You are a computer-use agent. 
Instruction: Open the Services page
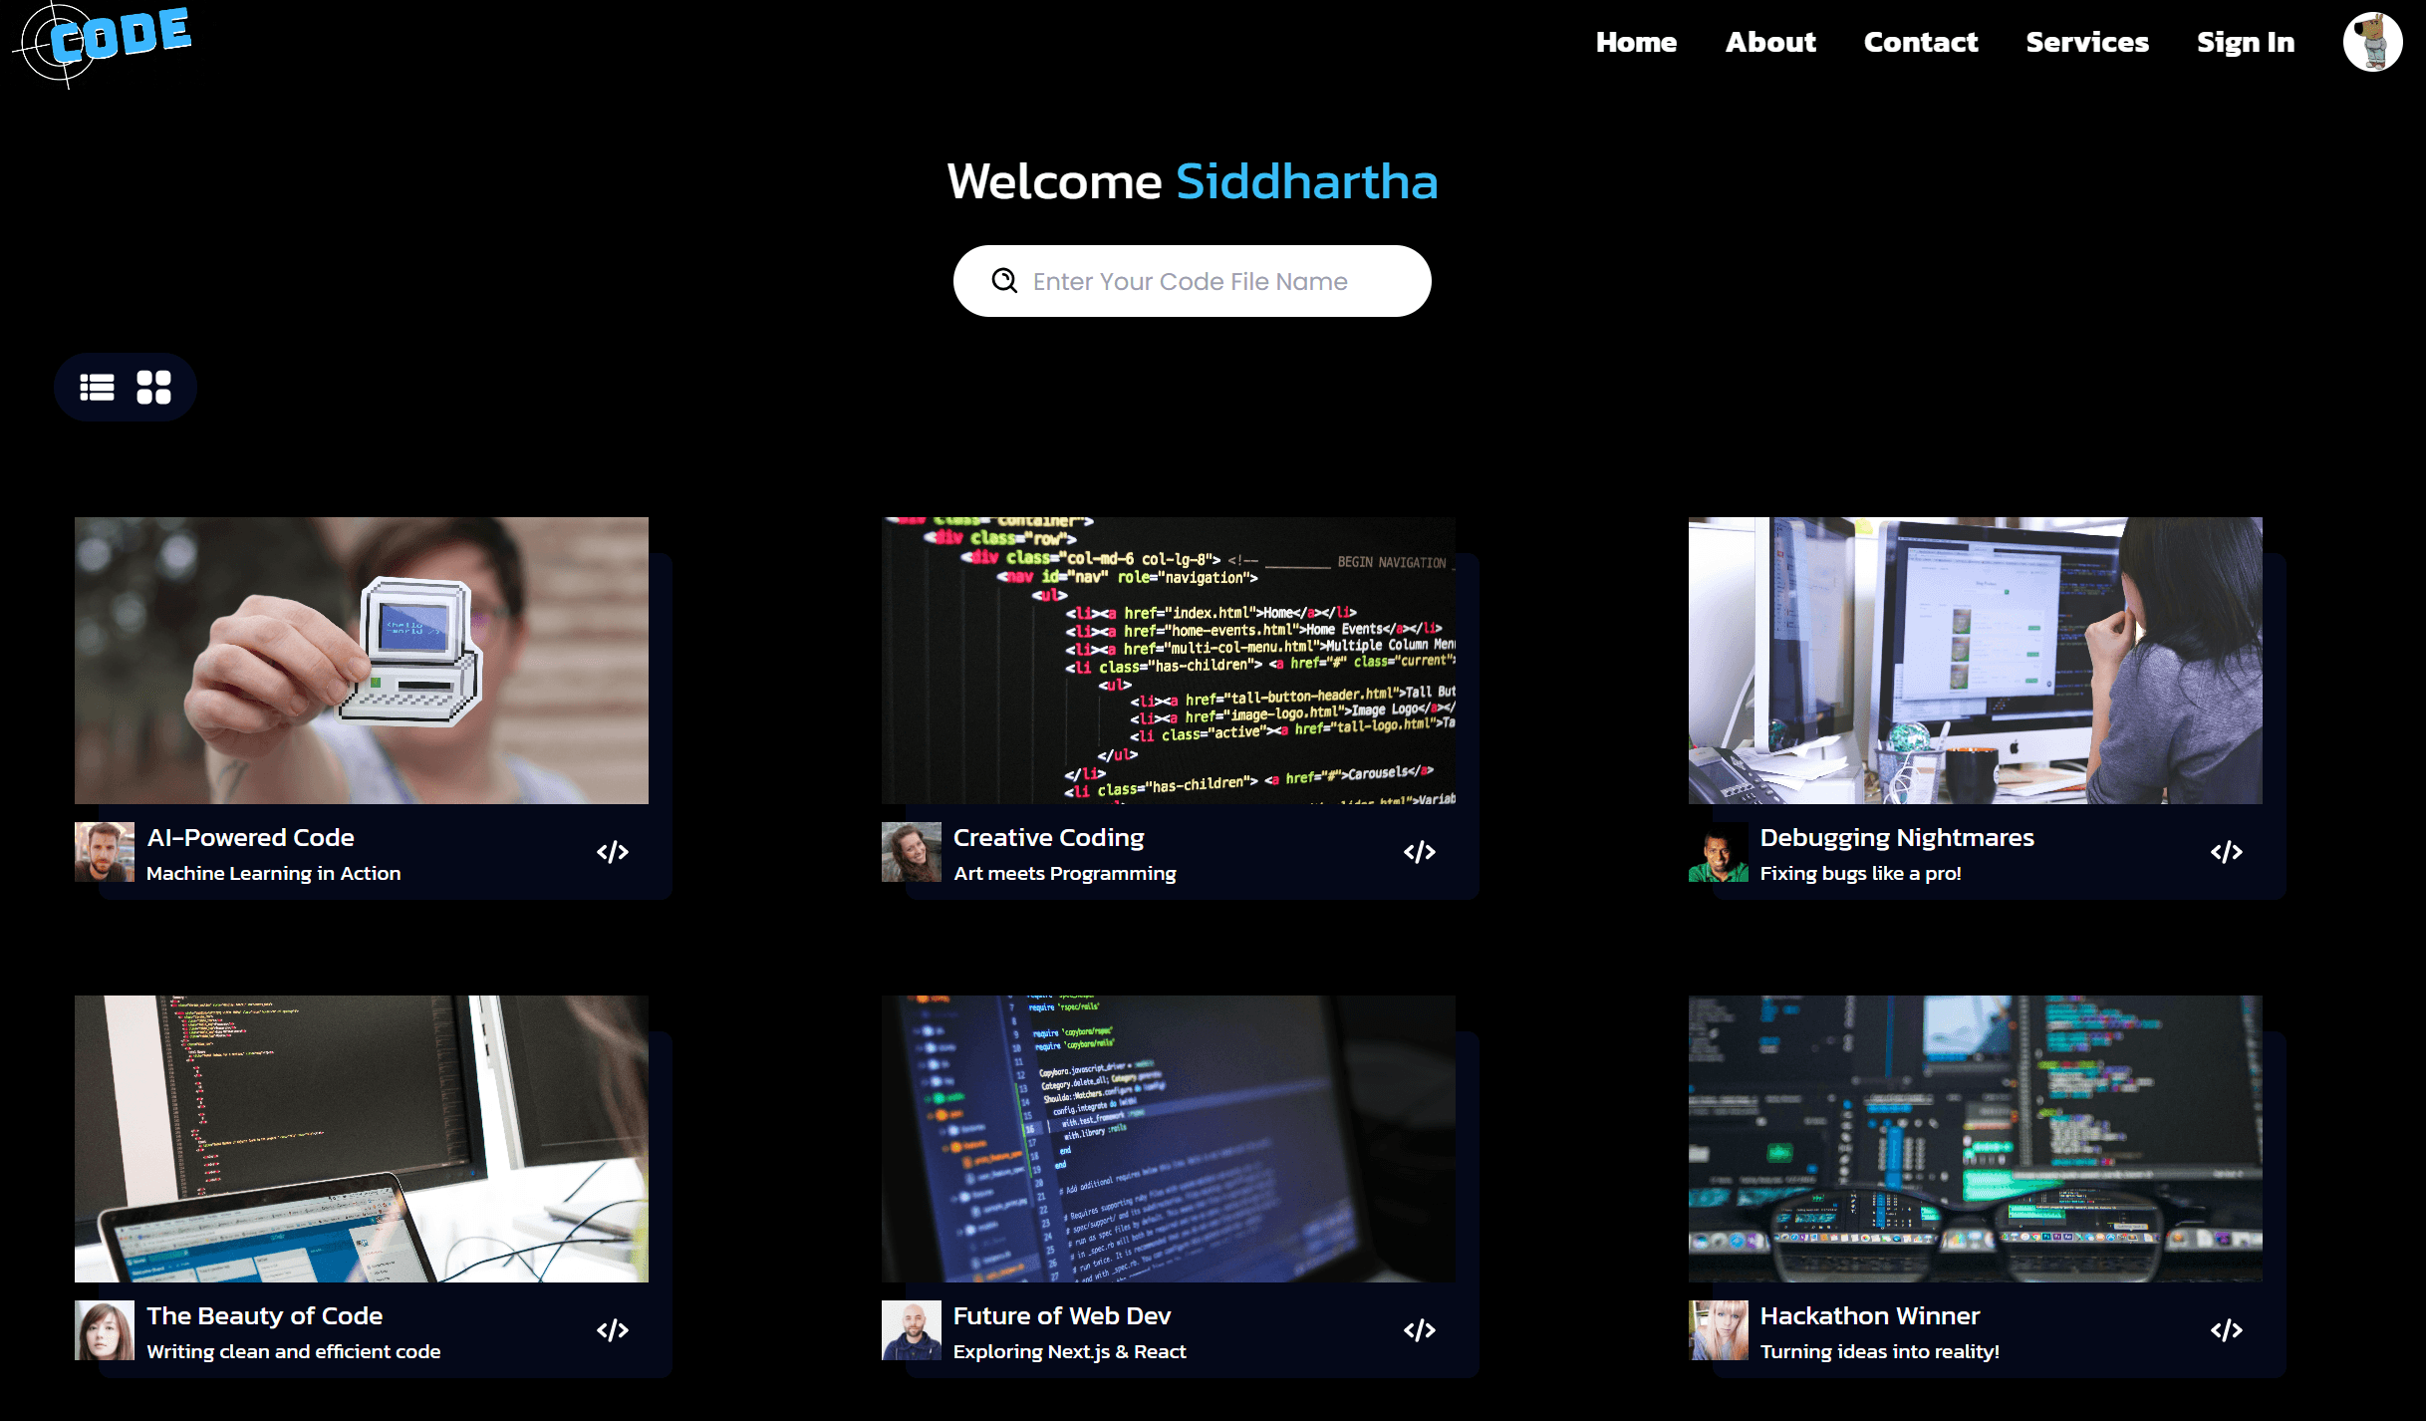point(2087,42)
